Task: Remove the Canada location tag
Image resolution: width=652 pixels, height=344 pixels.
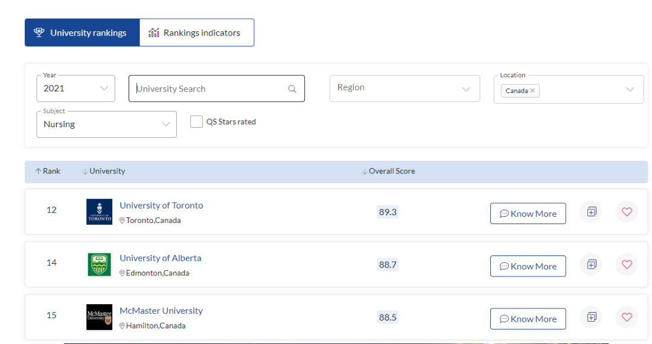Action: (532, 91)
